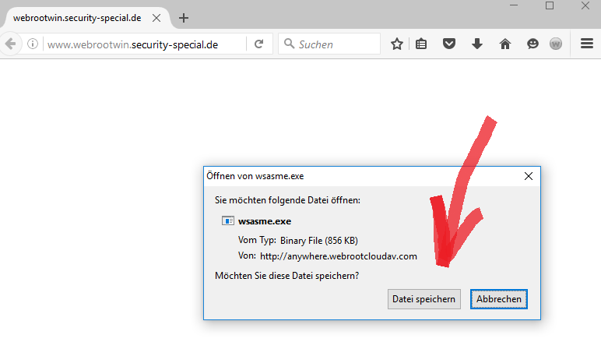Go to the home page
601x342 pixels.
(x=504, y=44)
